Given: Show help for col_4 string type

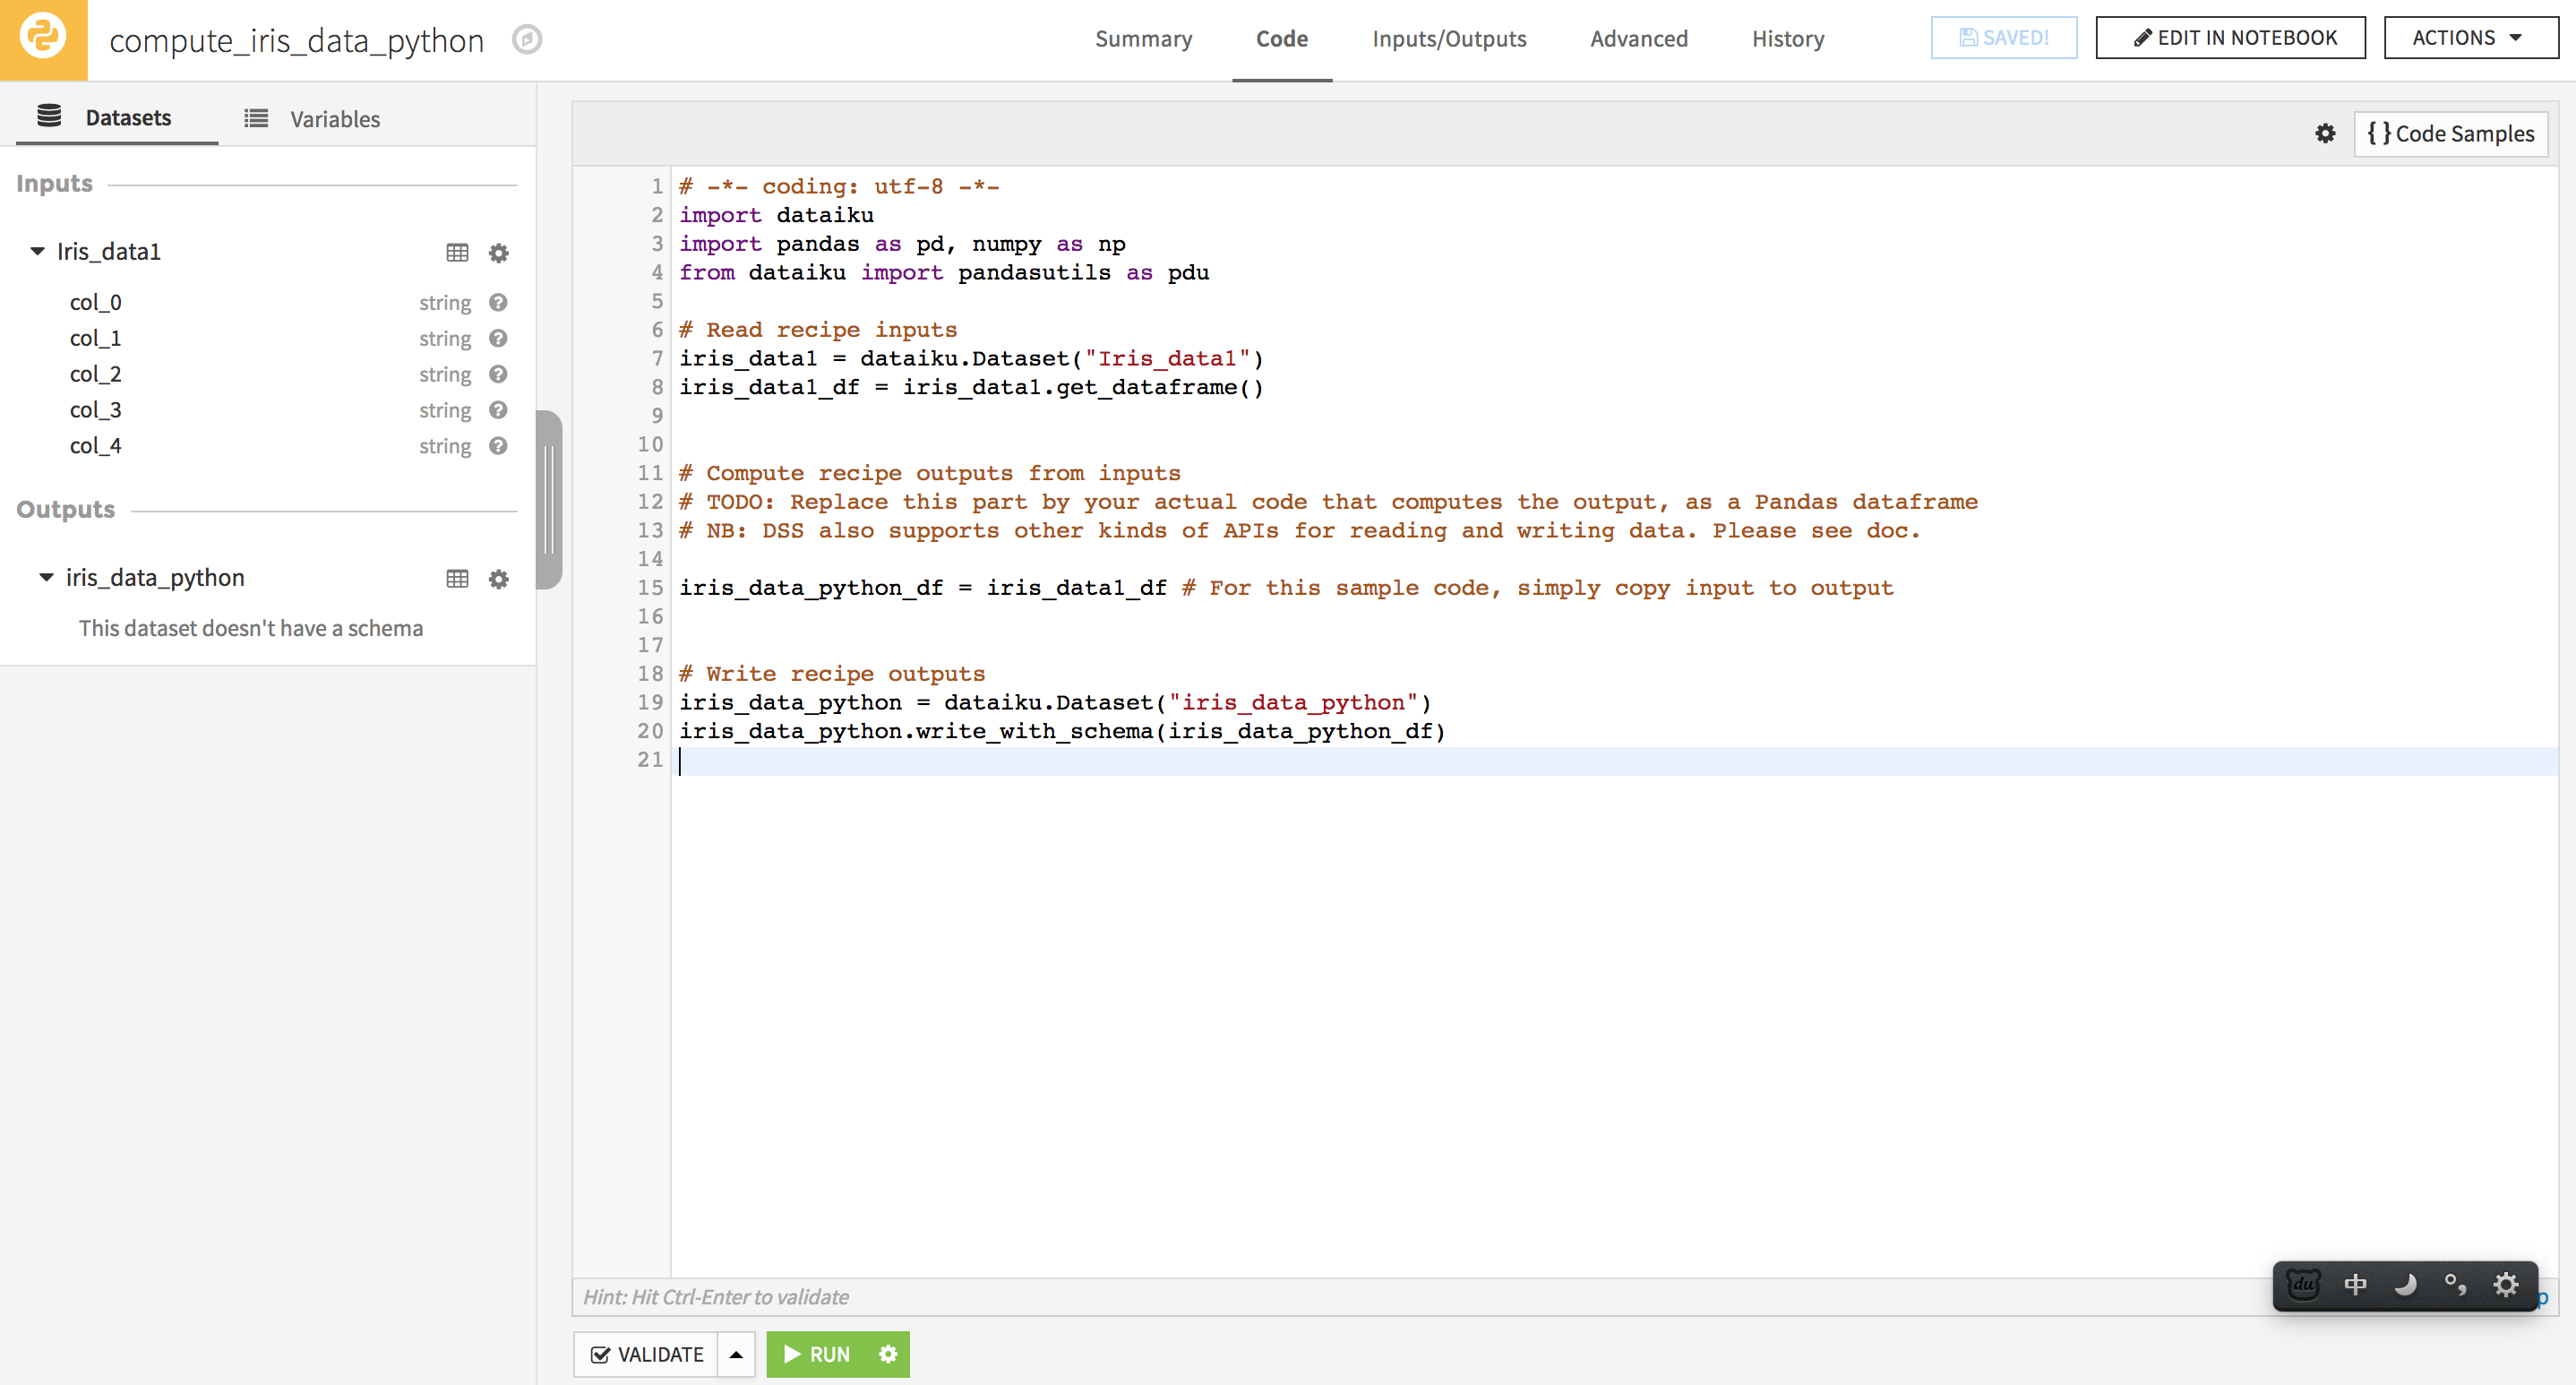Looking at the screenshot, I should point(498,446).
